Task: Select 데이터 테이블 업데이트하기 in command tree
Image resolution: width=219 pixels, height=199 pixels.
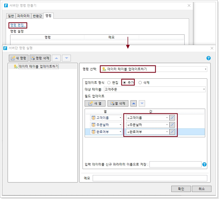Action: [39, 66]
